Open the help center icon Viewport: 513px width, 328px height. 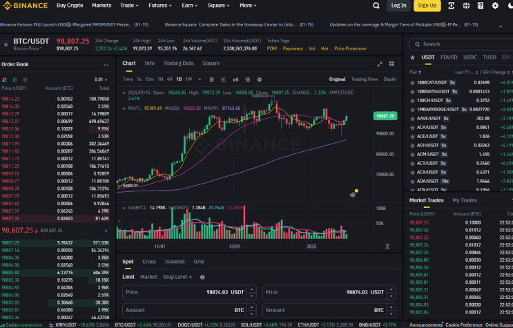click(481, 6)
